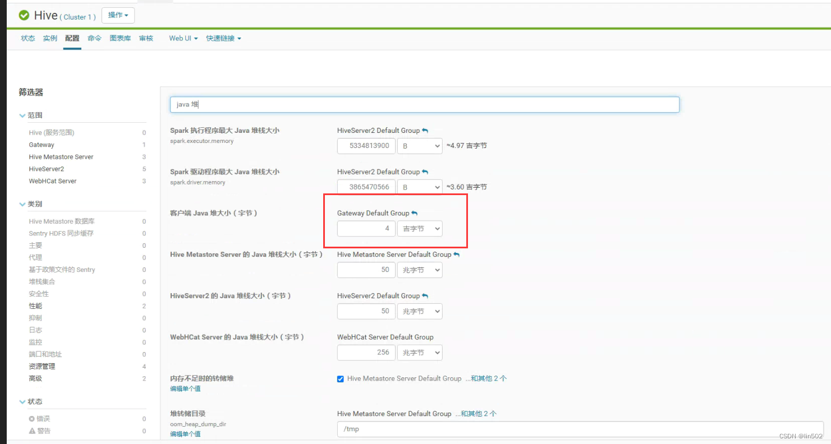Open unit dropdown for spark.executor.memory
The image size is (831, 444).
[x=420, y=146]
